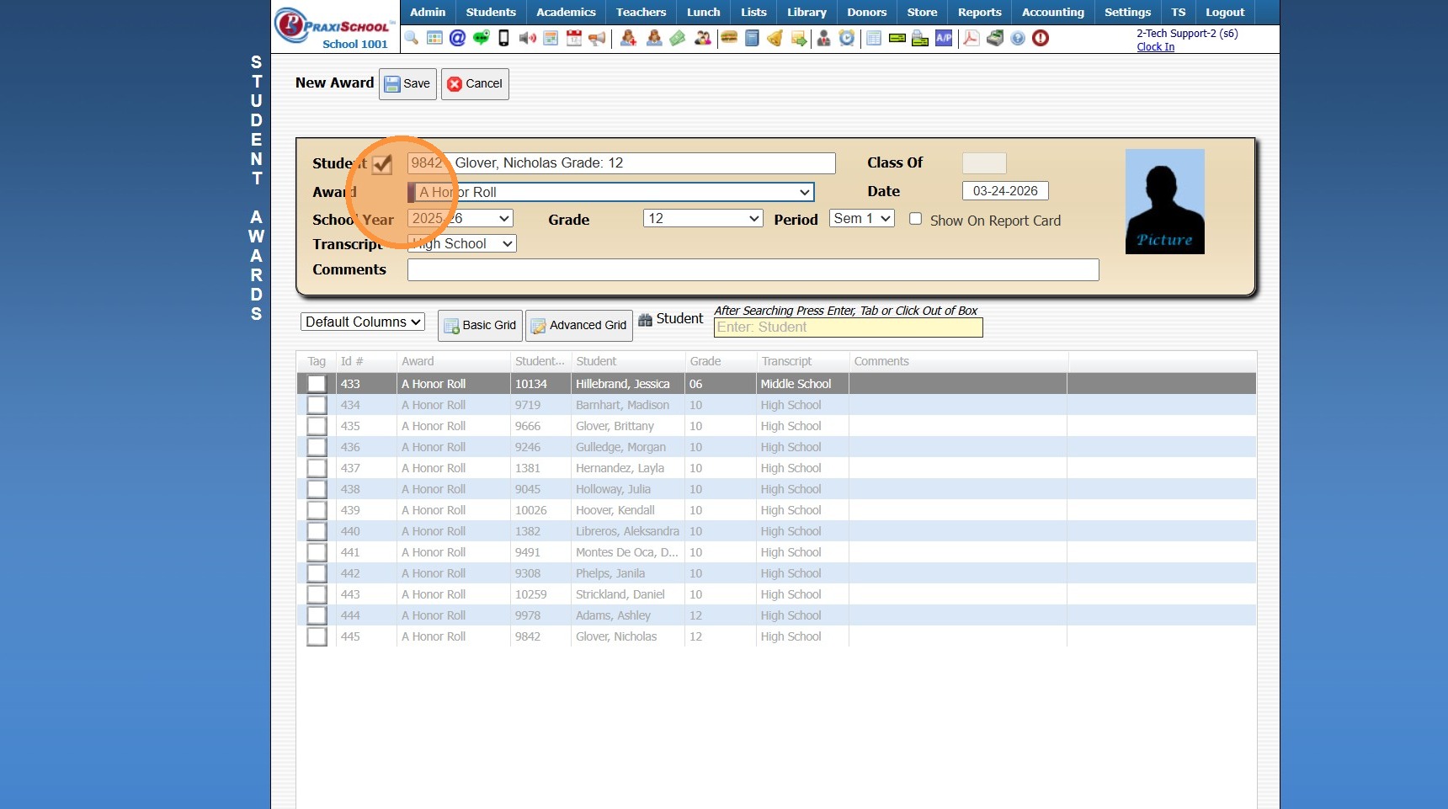The height and width of the screenshot is (809, 1448).
Task: Enable Show On Report Card checkbox
Action: [x=915, y=219]
